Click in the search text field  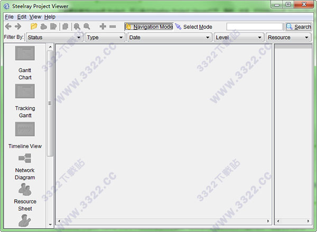254,27
